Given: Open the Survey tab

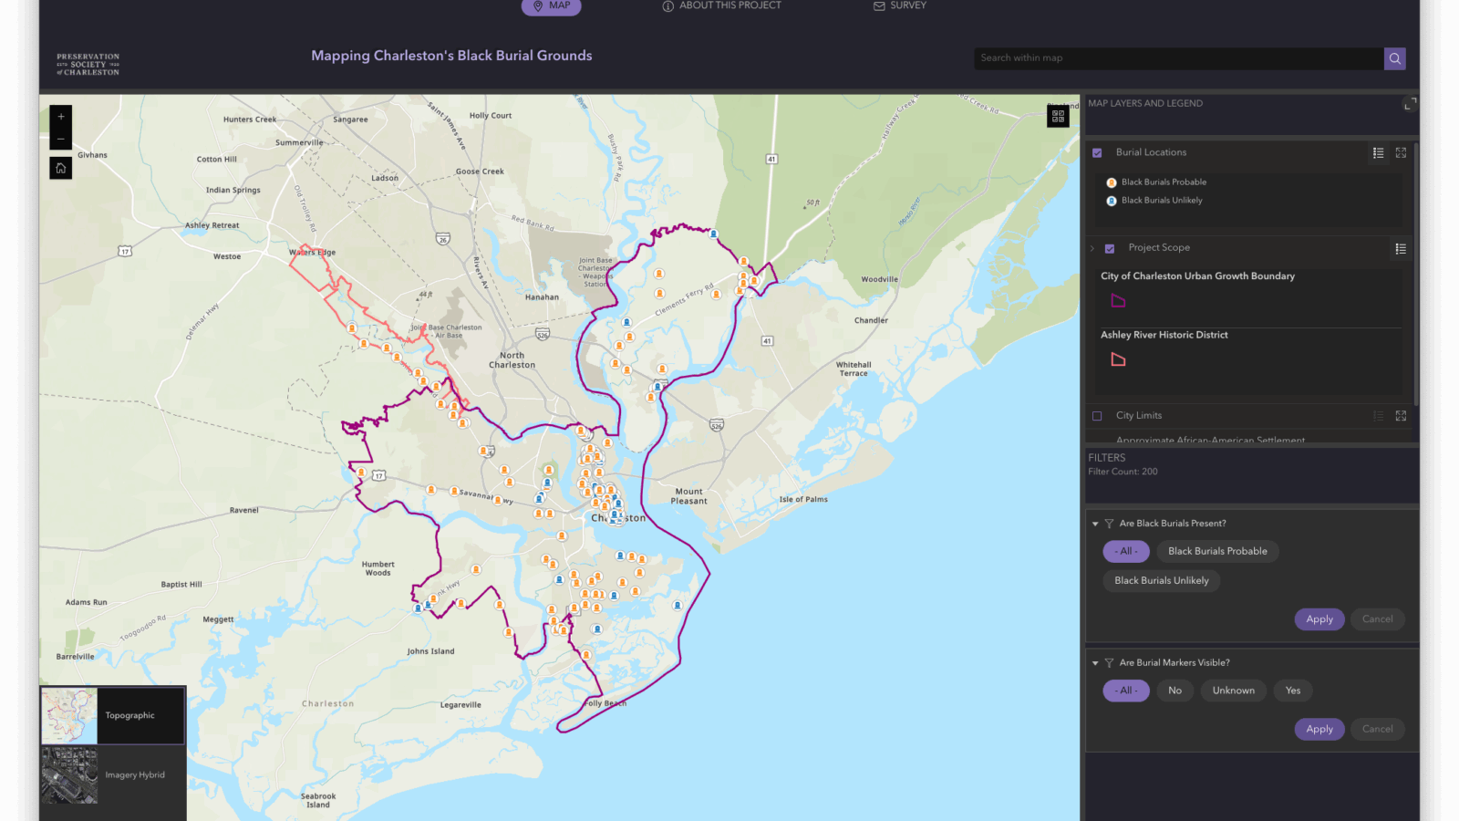Looking at the screenshot, I should point(900,5).
